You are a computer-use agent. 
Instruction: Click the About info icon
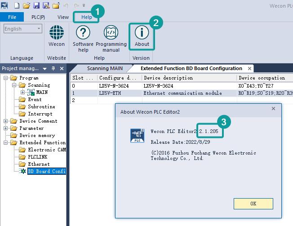142,33
